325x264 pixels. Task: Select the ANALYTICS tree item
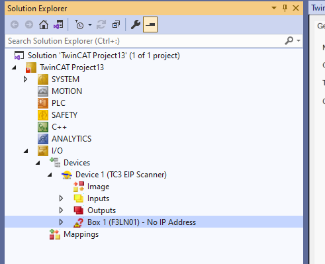[71, 139]
